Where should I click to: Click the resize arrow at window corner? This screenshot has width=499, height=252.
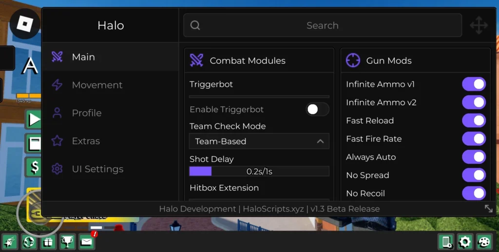coord(488,209)
